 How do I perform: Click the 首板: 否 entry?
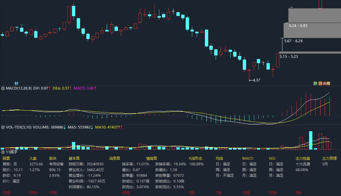(x=10, y=164)
